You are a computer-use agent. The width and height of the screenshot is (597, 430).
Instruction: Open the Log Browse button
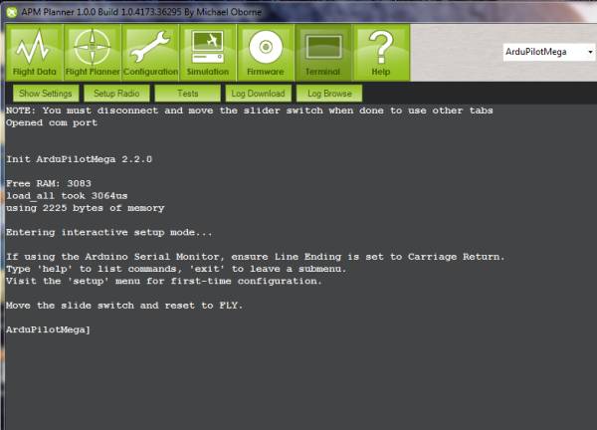click(328, 94)
